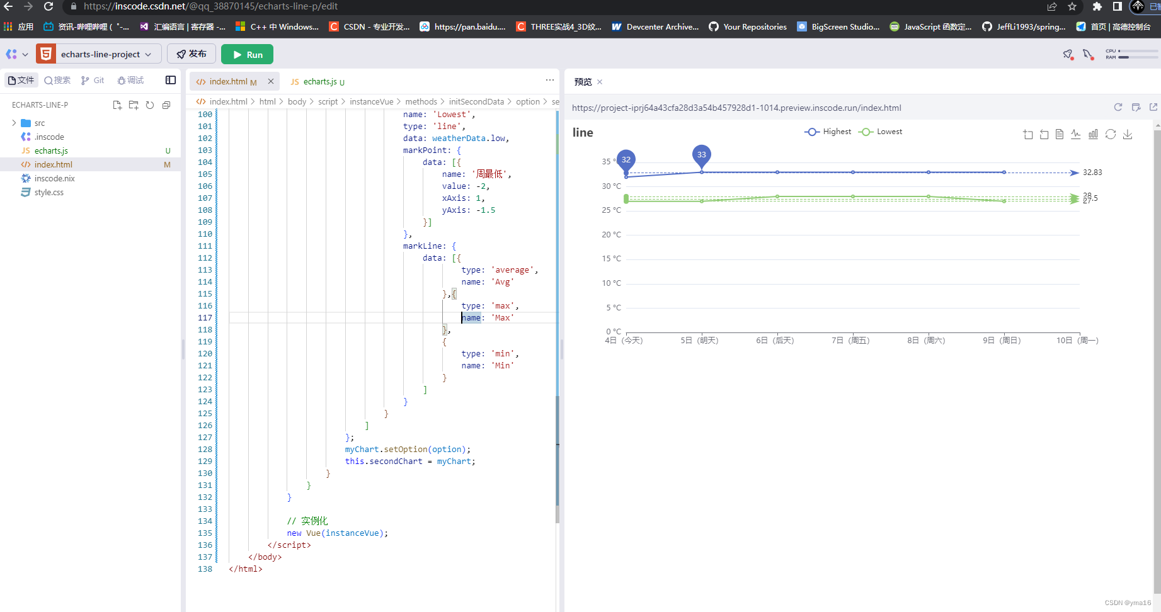1161x612 pixels.
Task: Open the echarts-line-project dropdown
Action: (99, 54)
